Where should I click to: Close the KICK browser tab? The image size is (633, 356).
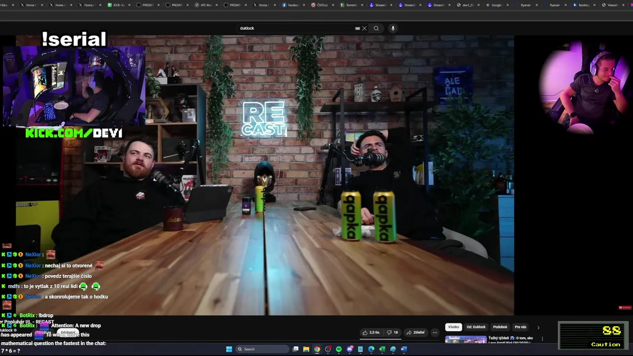tap(130, 5)
